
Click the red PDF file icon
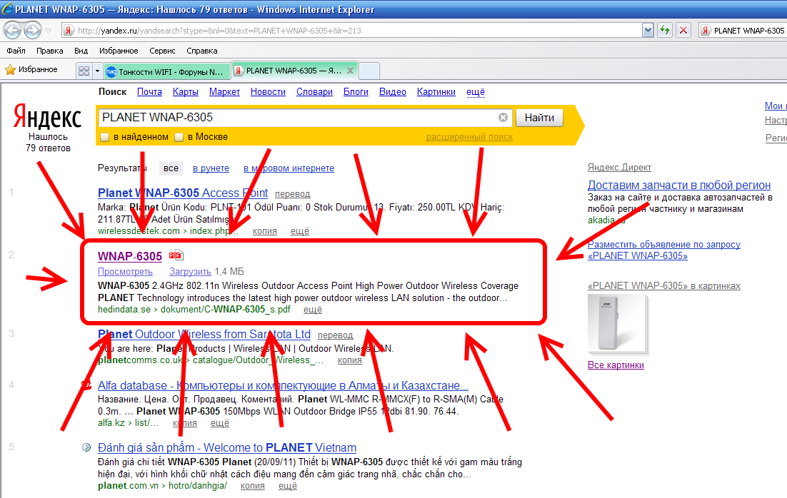(176, 255)
